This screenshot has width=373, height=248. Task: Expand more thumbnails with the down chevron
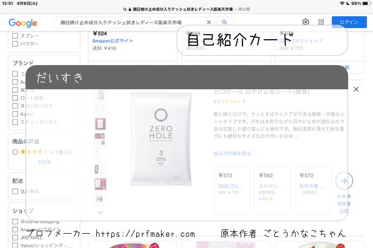pyautogui.click(x=100, y=212)
